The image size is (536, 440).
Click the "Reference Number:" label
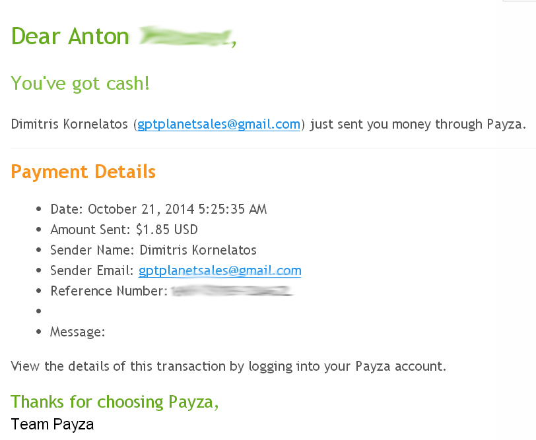point(109,290)
